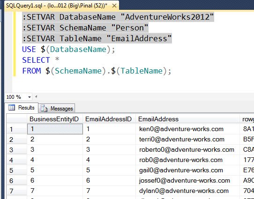This screenshot has height=199, width=254.
Task: Click the Messages tab icon
Action: 44,108
